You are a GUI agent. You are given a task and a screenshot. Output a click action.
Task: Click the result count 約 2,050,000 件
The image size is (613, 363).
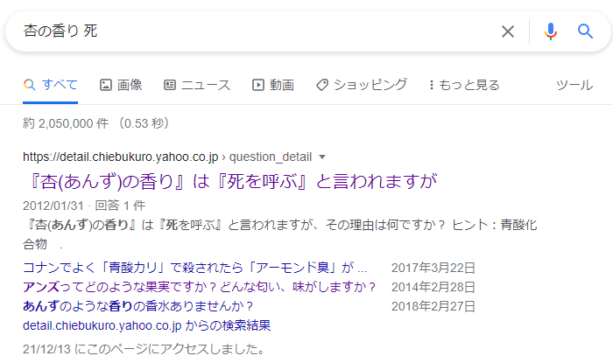(x=66, y=123)
